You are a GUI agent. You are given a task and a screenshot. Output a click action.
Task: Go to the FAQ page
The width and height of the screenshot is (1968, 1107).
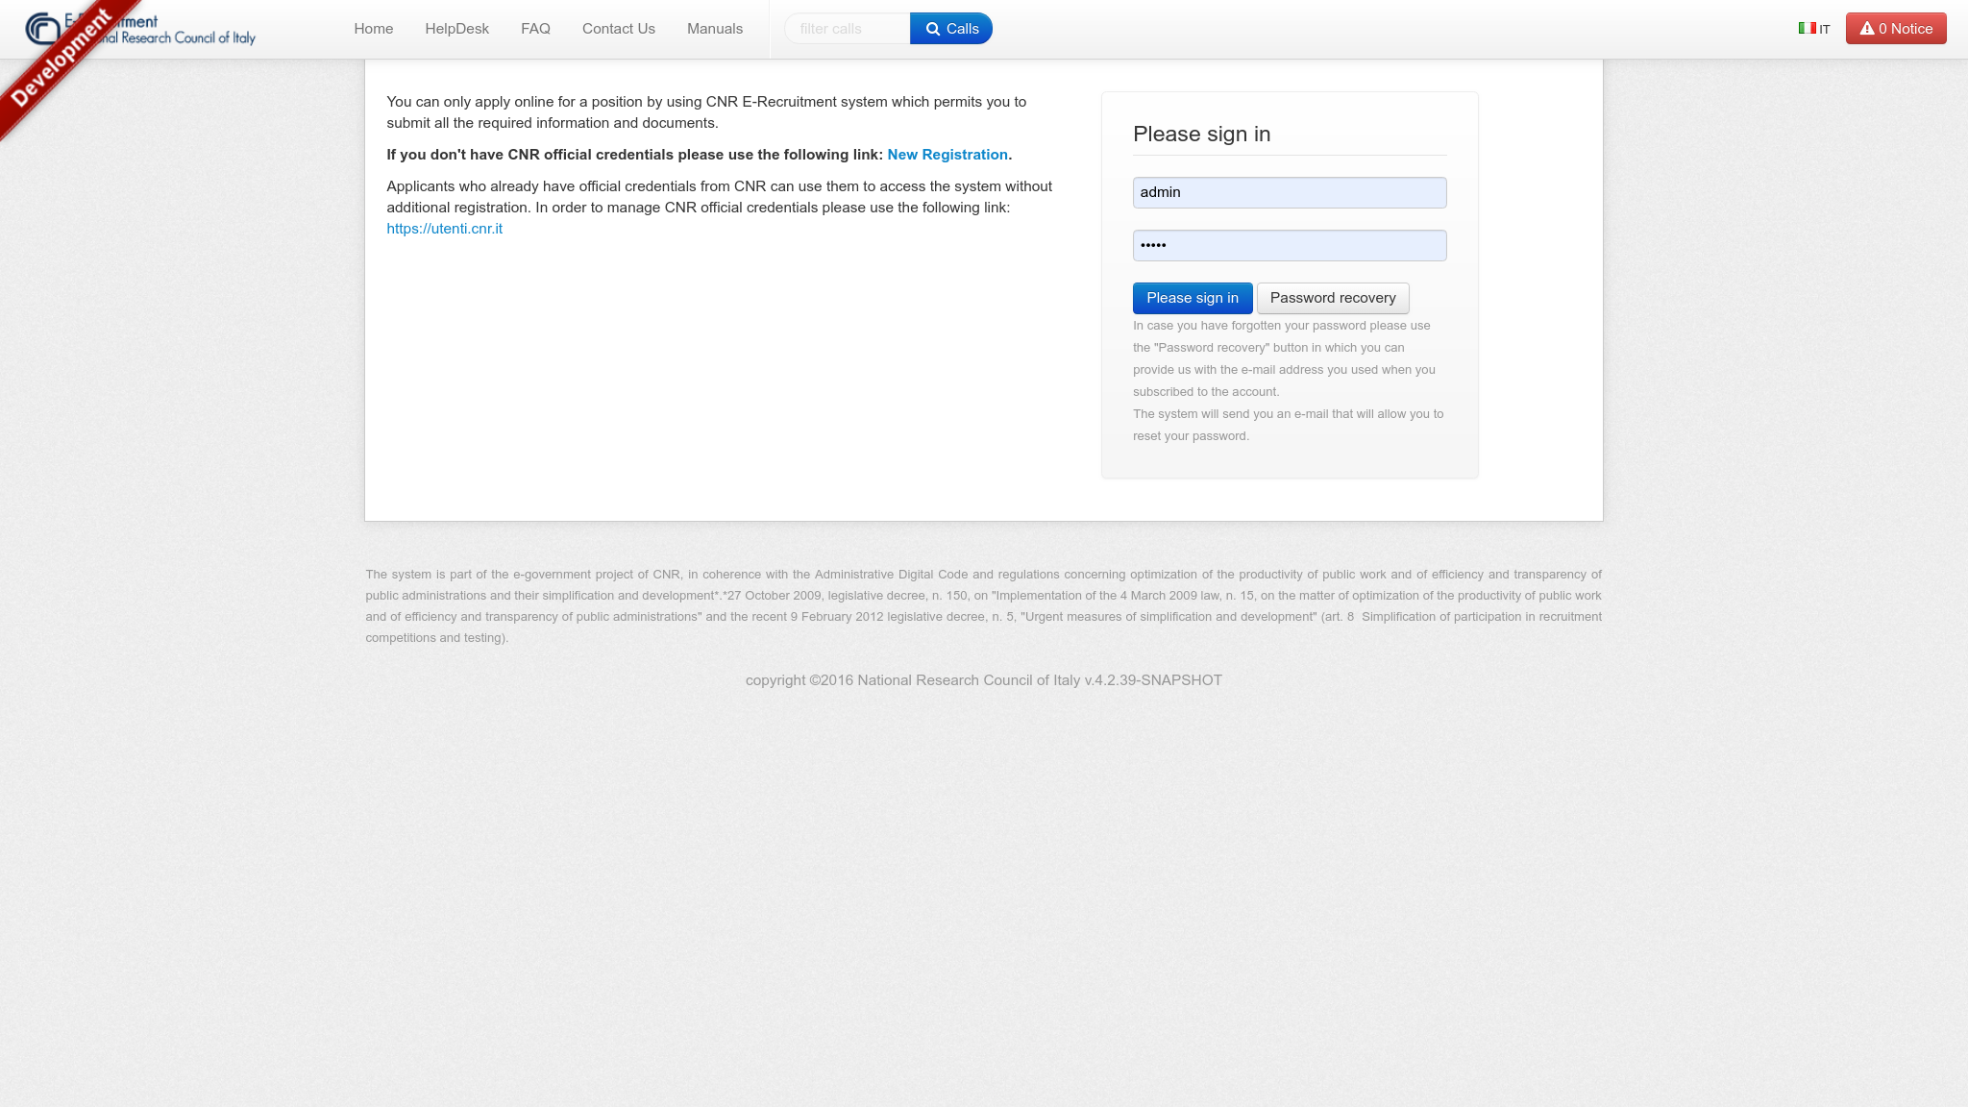[535, 29]
